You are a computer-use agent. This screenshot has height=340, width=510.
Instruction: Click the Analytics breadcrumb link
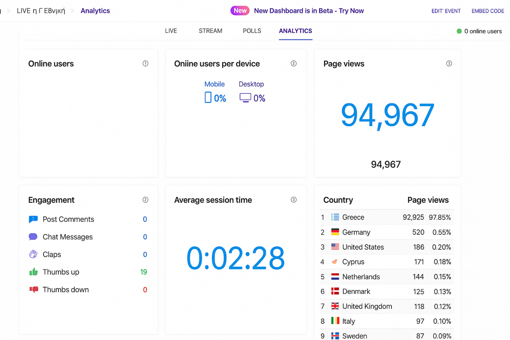95,11
